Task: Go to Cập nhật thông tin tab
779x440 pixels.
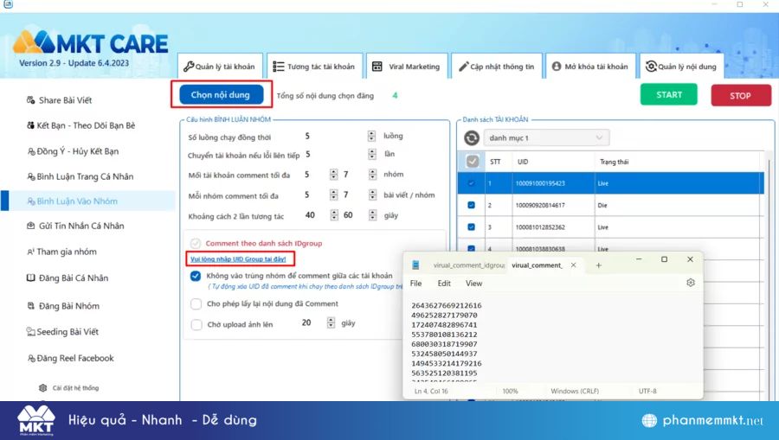Action: (x=496, y=66)
